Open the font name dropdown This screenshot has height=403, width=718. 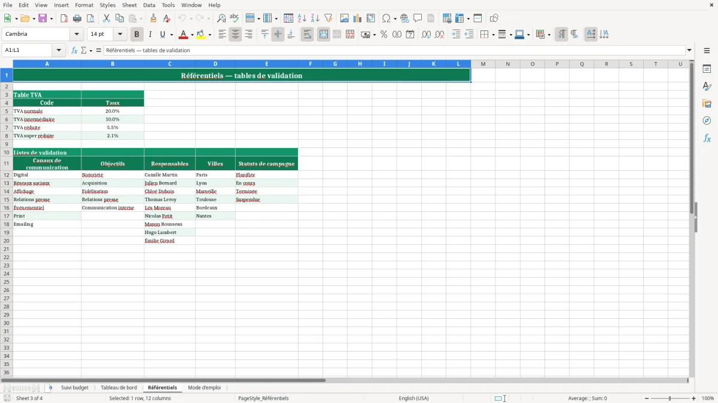77,35
